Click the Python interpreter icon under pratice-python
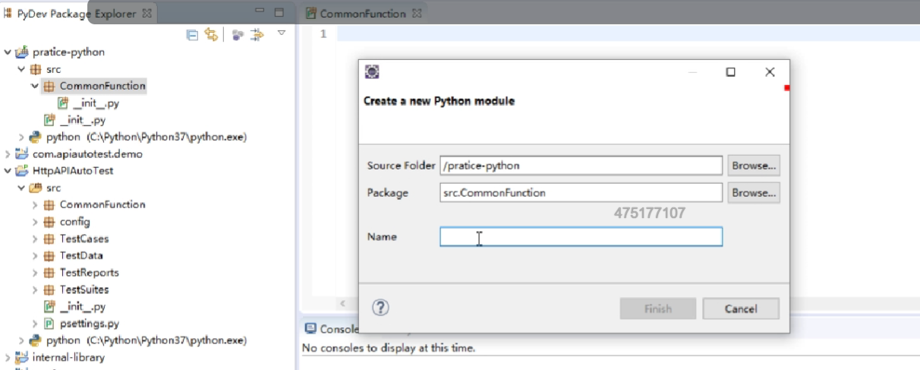 click(x=36, y=138)
